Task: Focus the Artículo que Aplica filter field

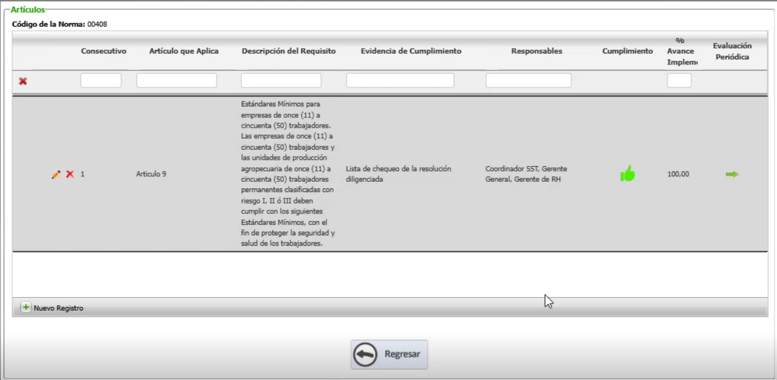Action: (x=177, y=80)
